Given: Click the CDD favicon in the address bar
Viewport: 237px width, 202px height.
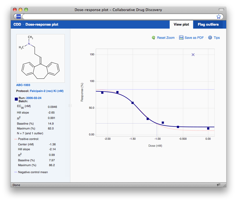Looking at the screenshot, I should tap(18, 16).
